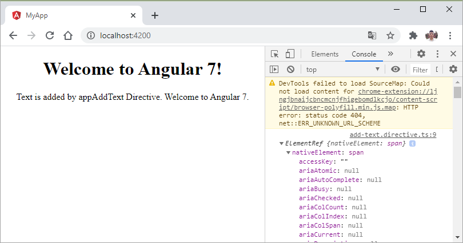The height and width of the screenshot is (243, 463).
Task: Click the ElementRef info badge
Action: 413,143
